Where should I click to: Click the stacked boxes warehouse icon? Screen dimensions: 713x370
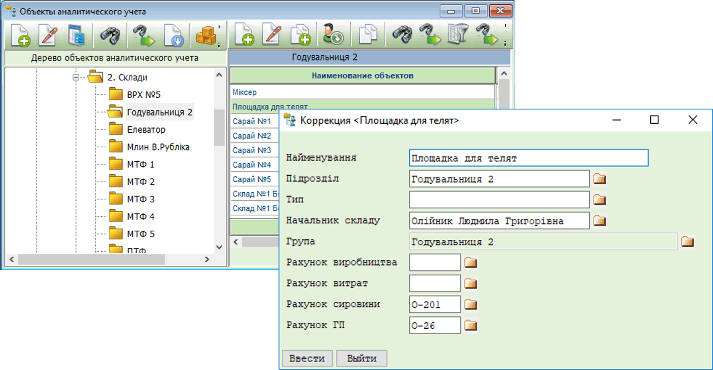(x=205, y=35)
